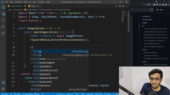170x95 pixels.
Task: Open the Auto theme dropdown in docs page
Action: tap(162, 9)
